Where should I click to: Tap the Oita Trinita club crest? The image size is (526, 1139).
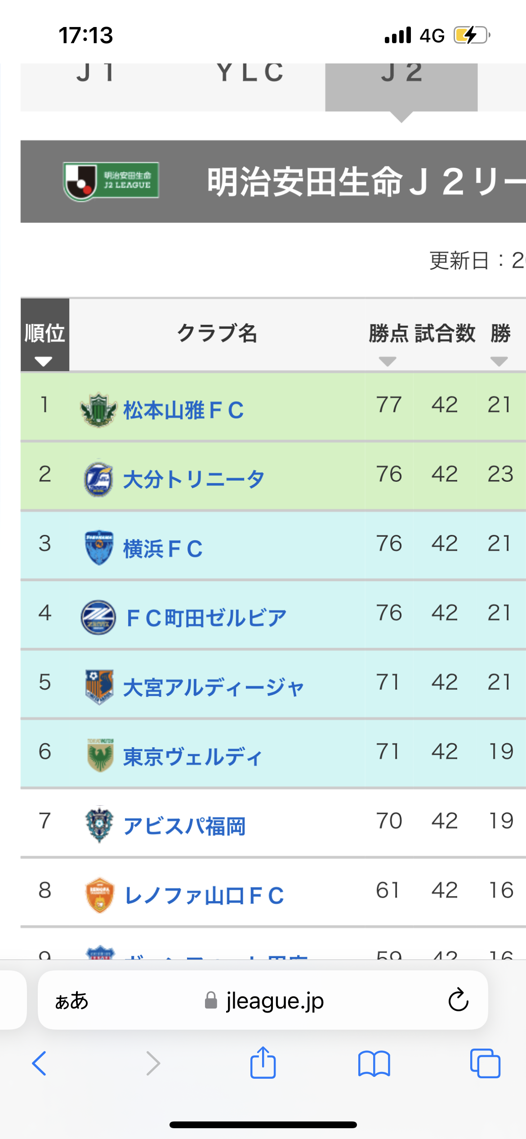point(98,479)
